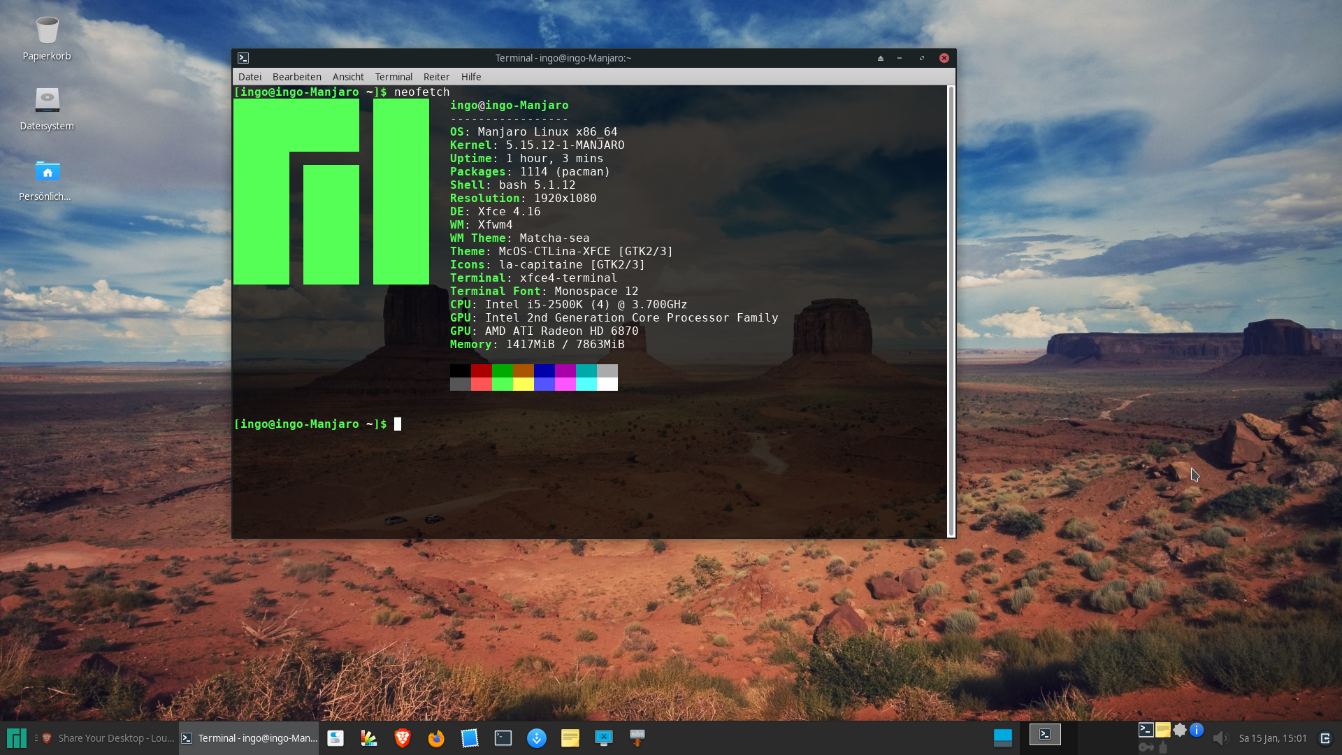Open the yellow sticky notes launcher
The height and width of the screenshot is (755, 1342).
[x=570, y=738]
